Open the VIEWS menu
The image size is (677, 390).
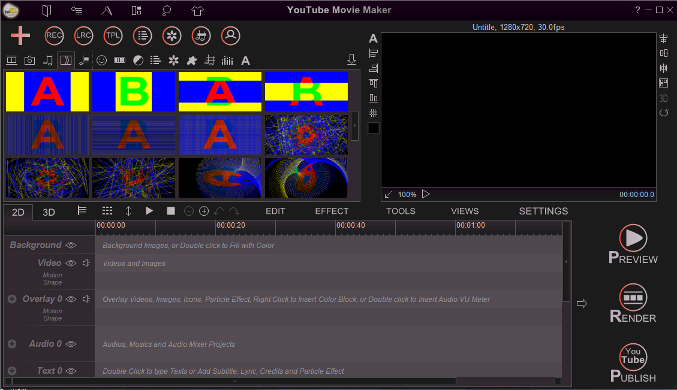(465, 211)
